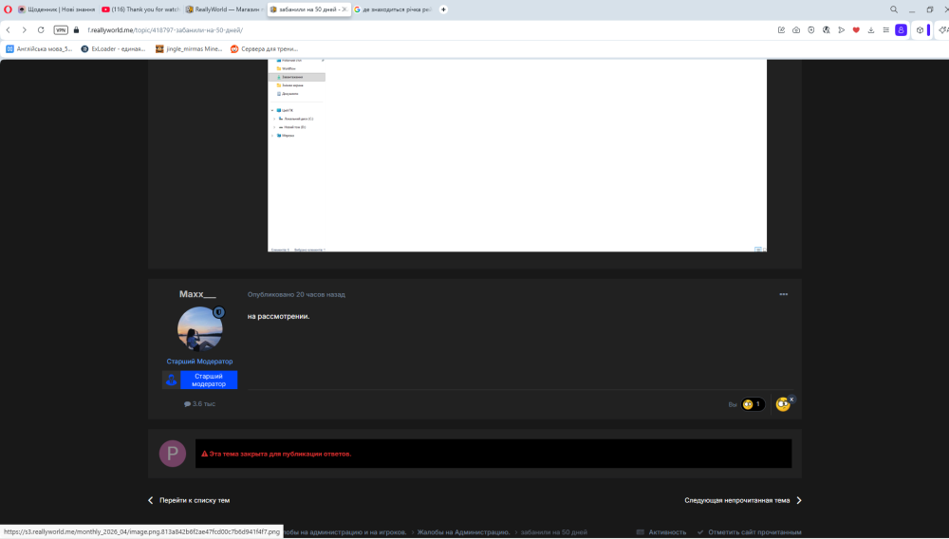Open the downloads icon
Viewport: 949px width, 539px height.
[x=871, y=29]
